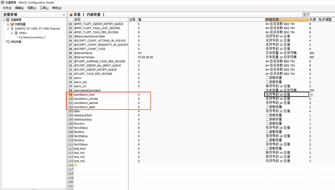Click the 结构变量 structure tag icon
This screenshot has width=335, height=190.
tap(8, 42)
